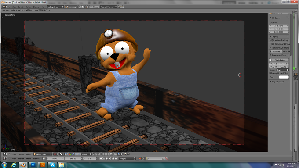Image resolution: width=299 pixels, height=168 pixels.
Task: Click the white Color swatch
Action: (284, 77)
